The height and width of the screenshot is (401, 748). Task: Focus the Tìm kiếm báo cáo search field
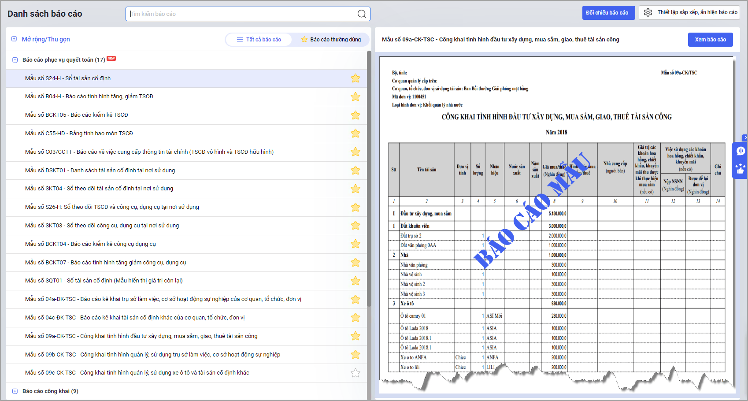point(242,14)
